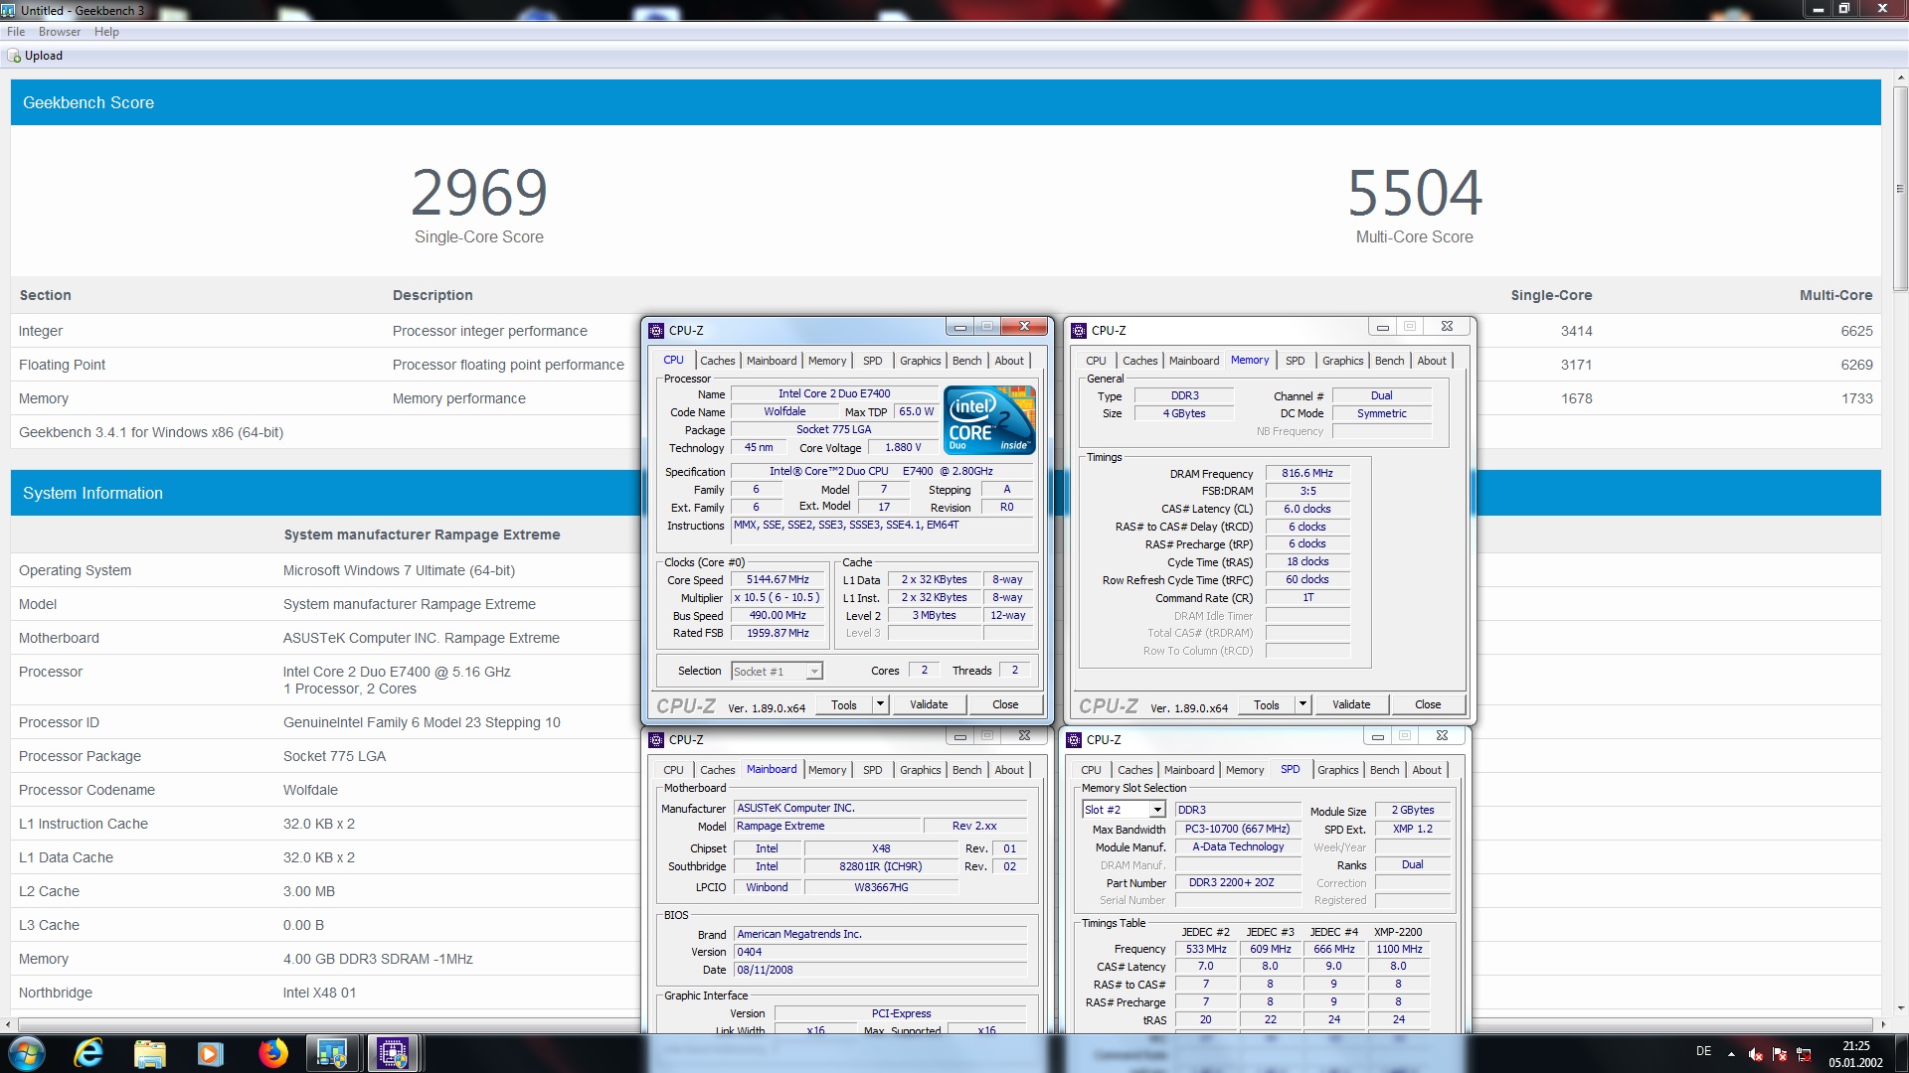Click the volume muted tray icon
The height and width of the screenshot is (1073, 1909).
coord(1756,1054)
